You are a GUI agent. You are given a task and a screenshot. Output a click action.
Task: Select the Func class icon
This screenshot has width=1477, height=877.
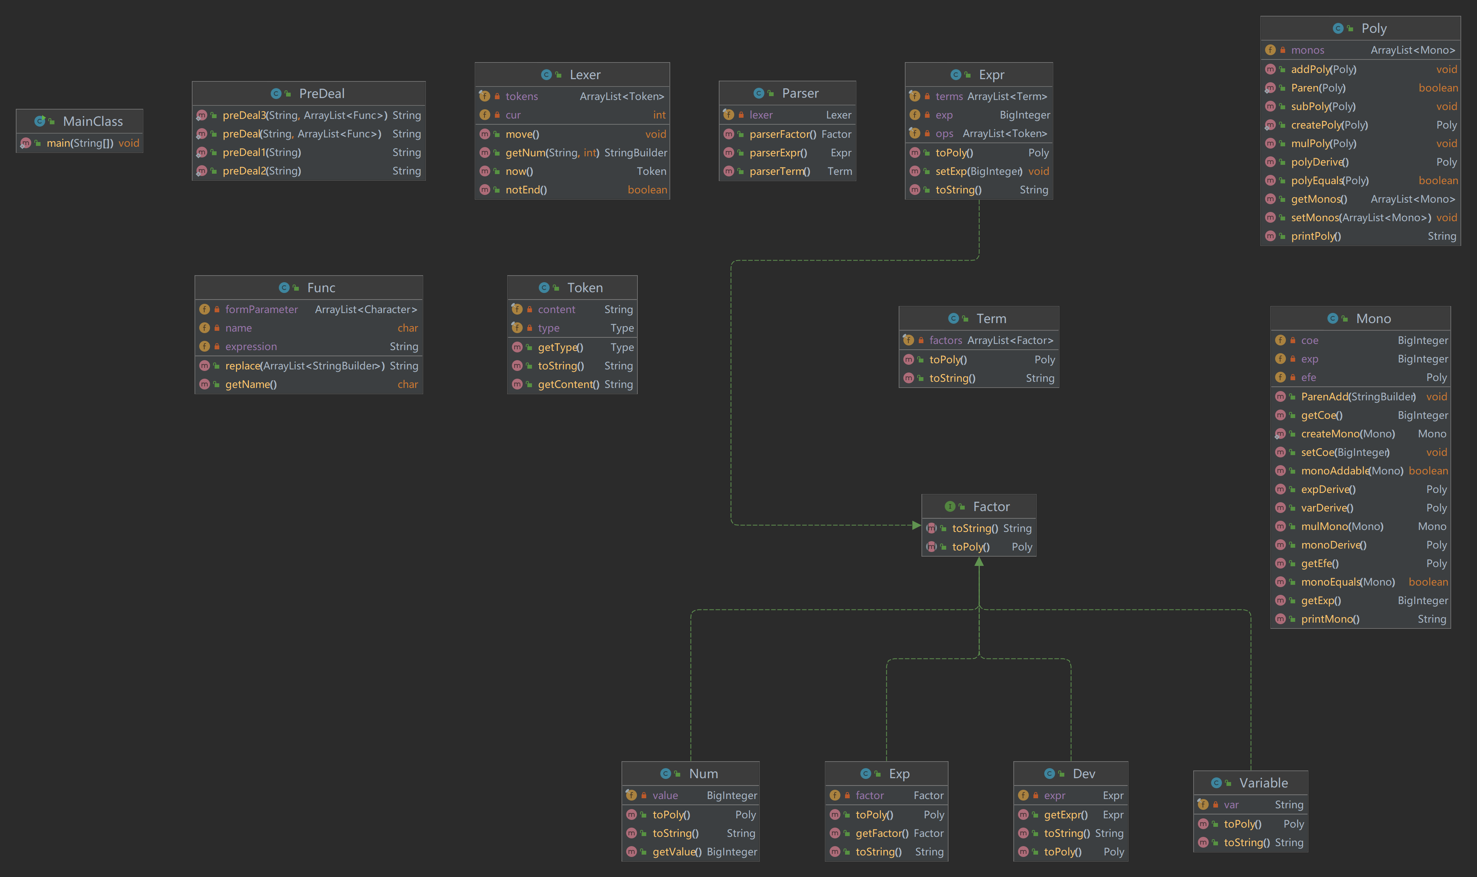pyautogui.click(x=284, y=288)
